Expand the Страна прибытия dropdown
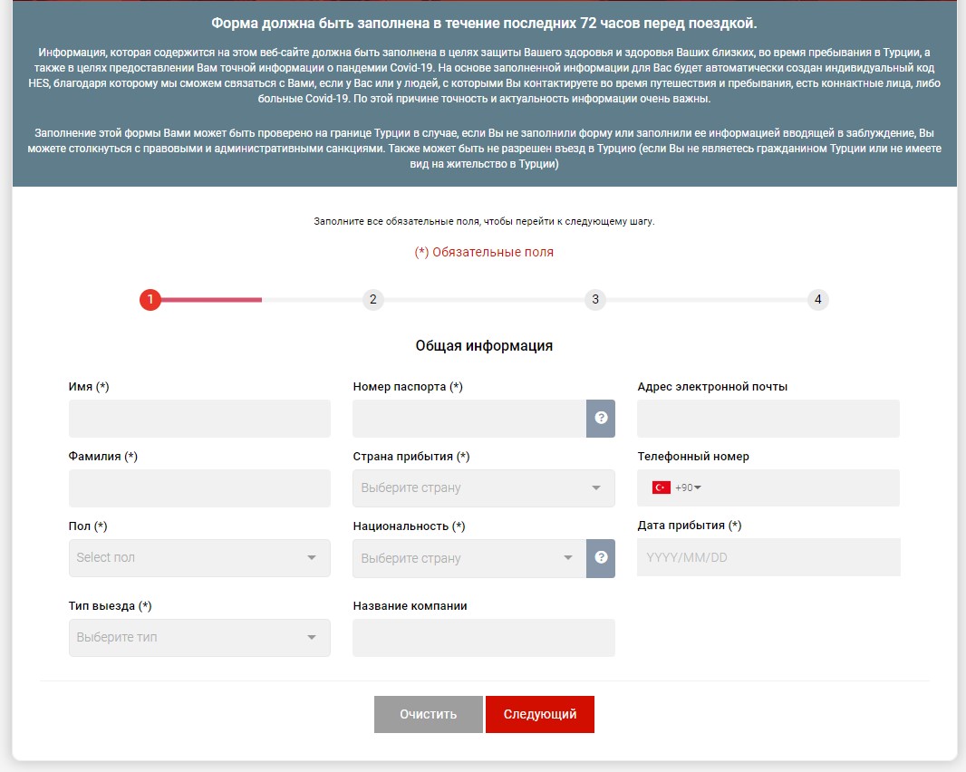966x772 pixels. point(483,488)
